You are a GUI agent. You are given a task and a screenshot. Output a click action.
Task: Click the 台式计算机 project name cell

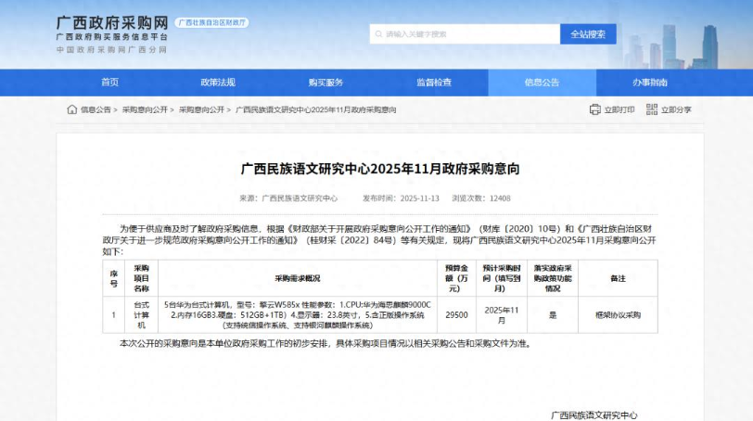[142, 314]
